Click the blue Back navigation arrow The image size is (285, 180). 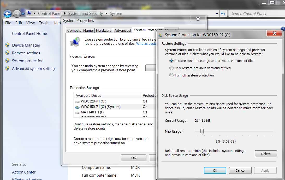tap(8, 14)
